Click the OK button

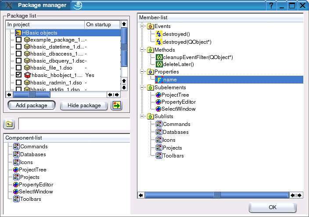[273, 207]
